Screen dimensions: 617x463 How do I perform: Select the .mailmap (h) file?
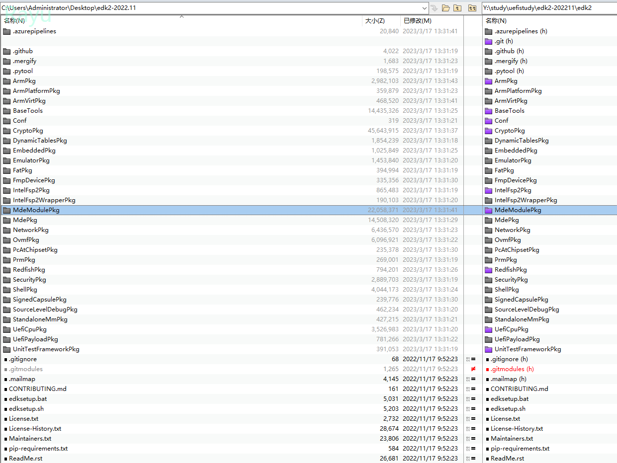pyautogui.click(x=509, y=379)
